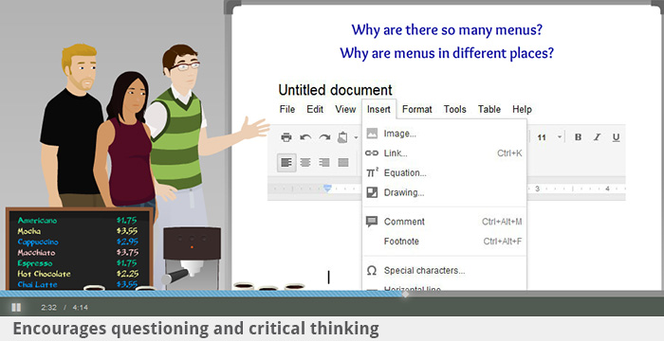
Task: Toggle Bold formatting
Action: coord(578,137)
